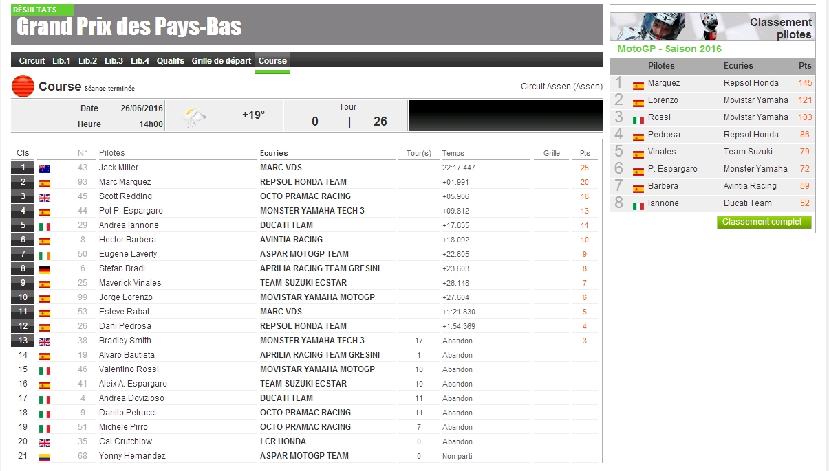Open the Lib.4 practice tab

[140, 61]
